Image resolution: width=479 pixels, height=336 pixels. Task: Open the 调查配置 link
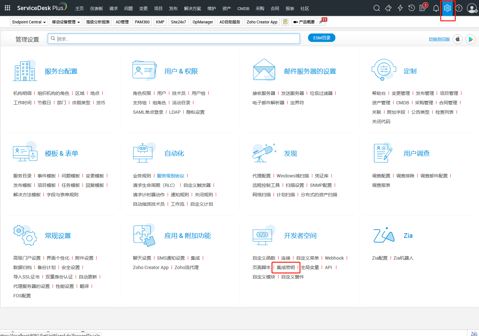pyautogui.click(x=381, y=176)
